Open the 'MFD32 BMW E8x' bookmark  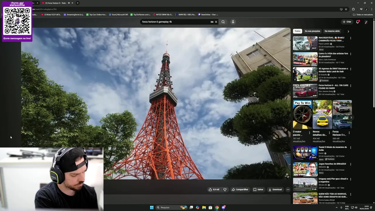[x=163, y=14]
